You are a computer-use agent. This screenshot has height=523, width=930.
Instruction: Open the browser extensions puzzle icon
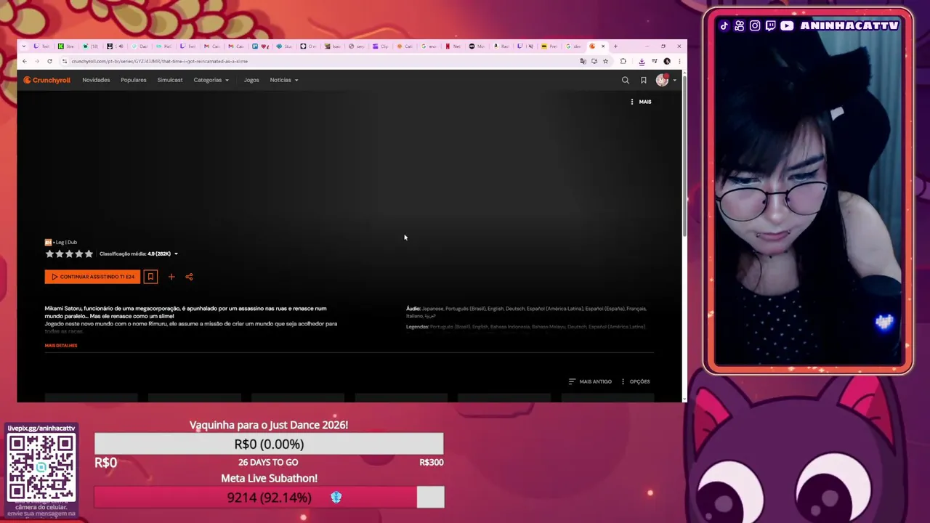(623, 61)
